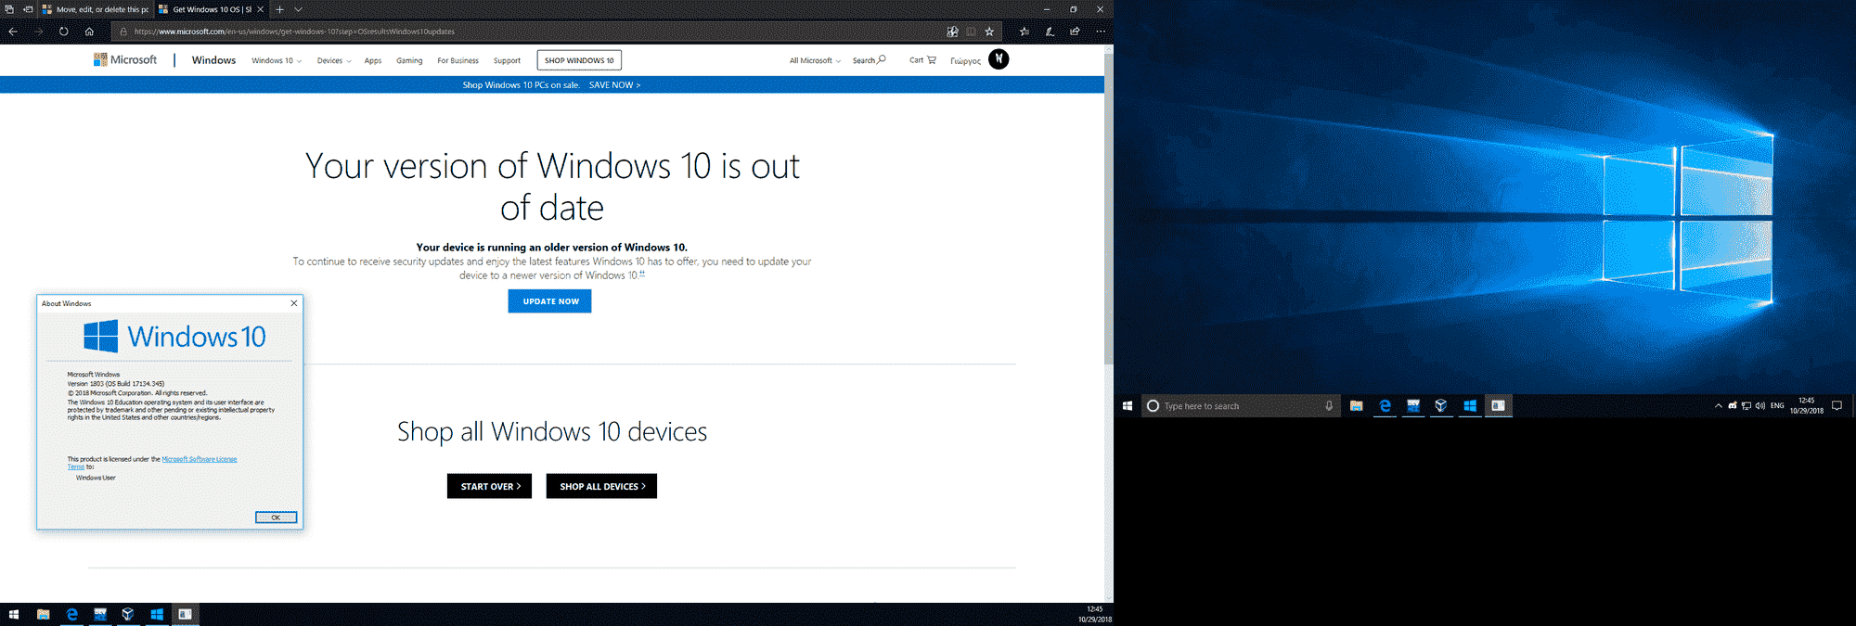Switch ENG input language indicator
The image size is (1856, 626).
[1777, 406]
